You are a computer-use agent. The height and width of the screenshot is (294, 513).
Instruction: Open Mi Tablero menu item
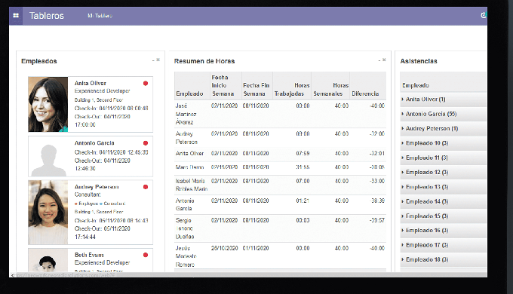(100, 16)
